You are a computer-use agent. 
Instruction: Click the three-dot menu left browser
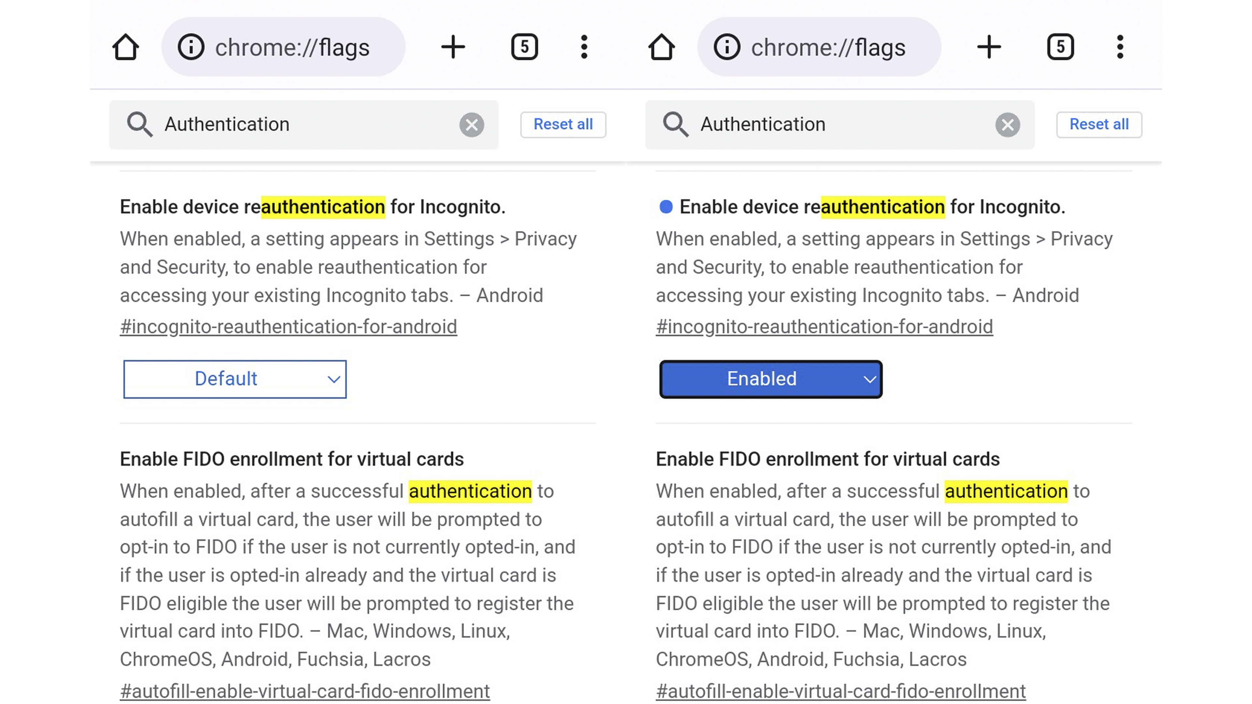[584, 47]
